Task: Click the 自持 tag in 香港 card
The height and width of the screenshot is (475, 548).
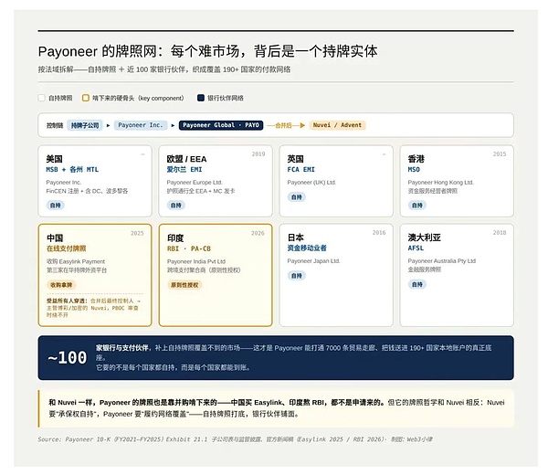Action: point(417,206)
